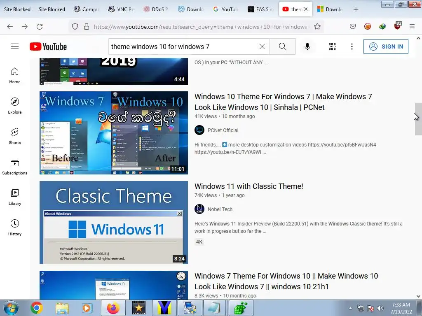The height and width of the screenshot is (316, 422).
Task: Switch to the DDoS tab
Action: (x=156, y=9)
